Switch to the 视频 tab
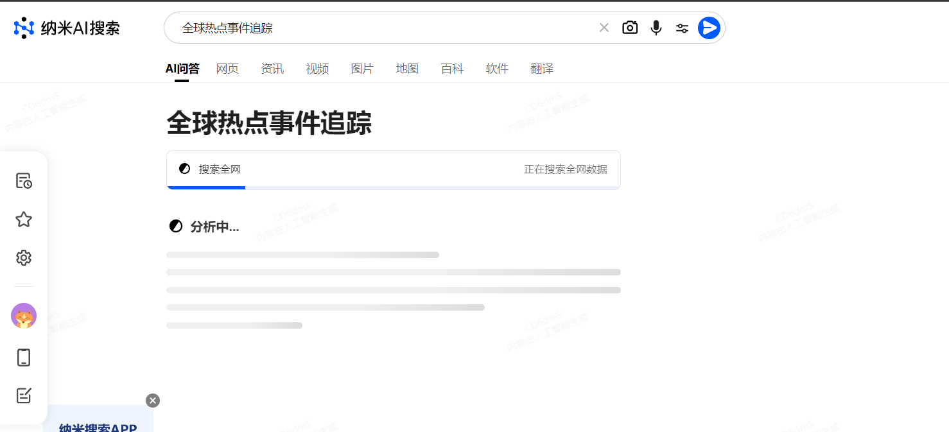Viewport: 949px width, 432px height. coord(317,69)
